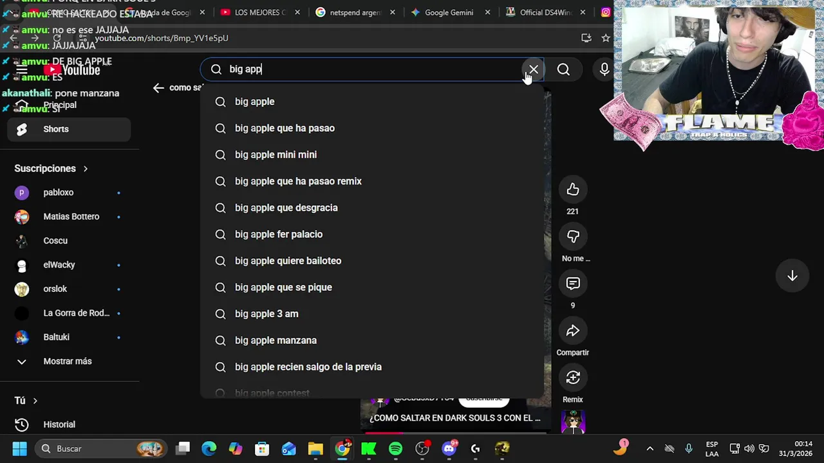The image size is (824, 463).
Task: Start voice search with the microphone icon
Action: [604, 69]
